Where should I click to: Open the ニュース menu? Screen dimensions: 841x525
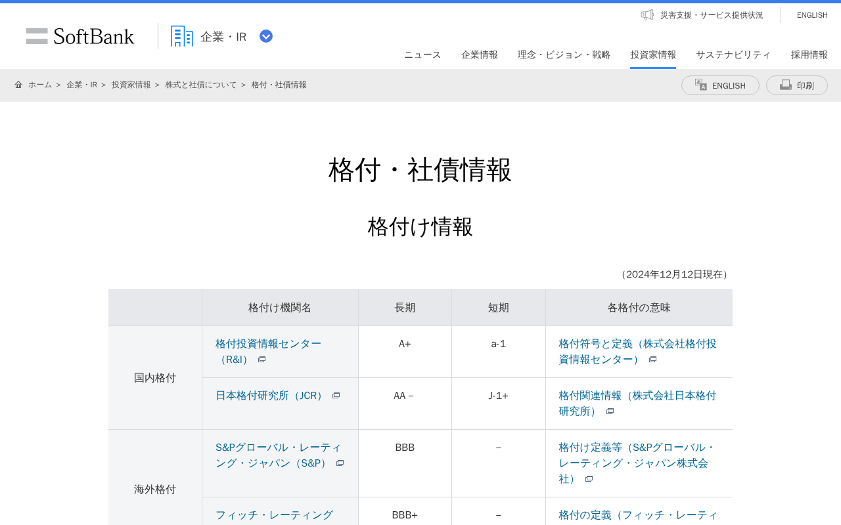point(422,54)
